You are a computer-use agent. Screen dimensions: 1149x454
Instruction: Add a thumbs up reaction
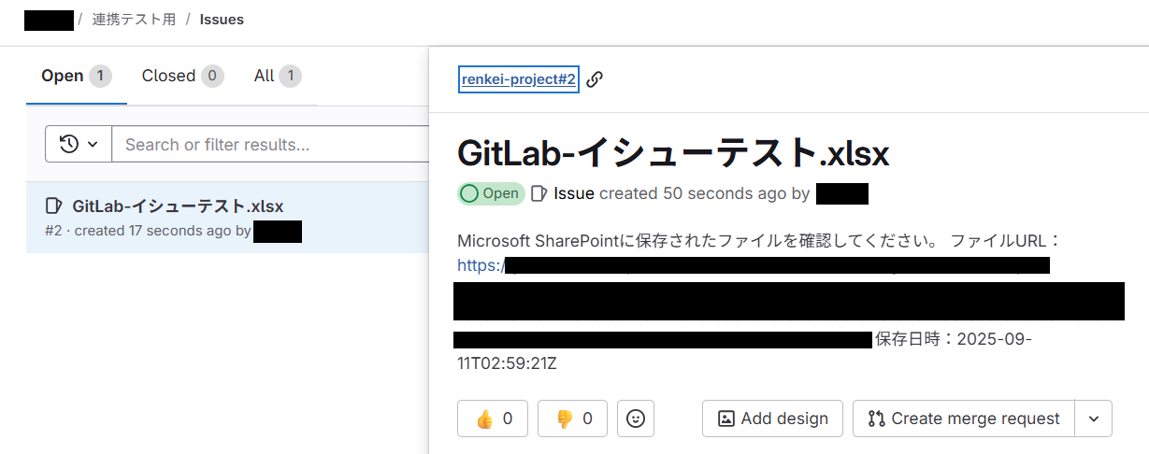[493, 419]
